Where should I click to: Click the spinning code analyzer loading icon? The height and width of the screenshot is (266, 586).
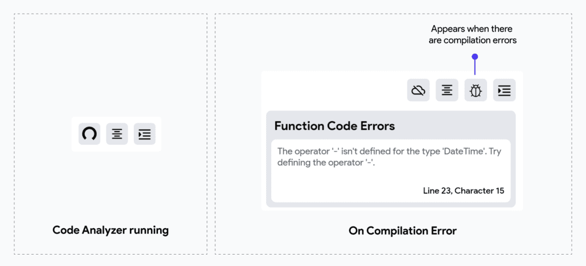pos(89,134)
